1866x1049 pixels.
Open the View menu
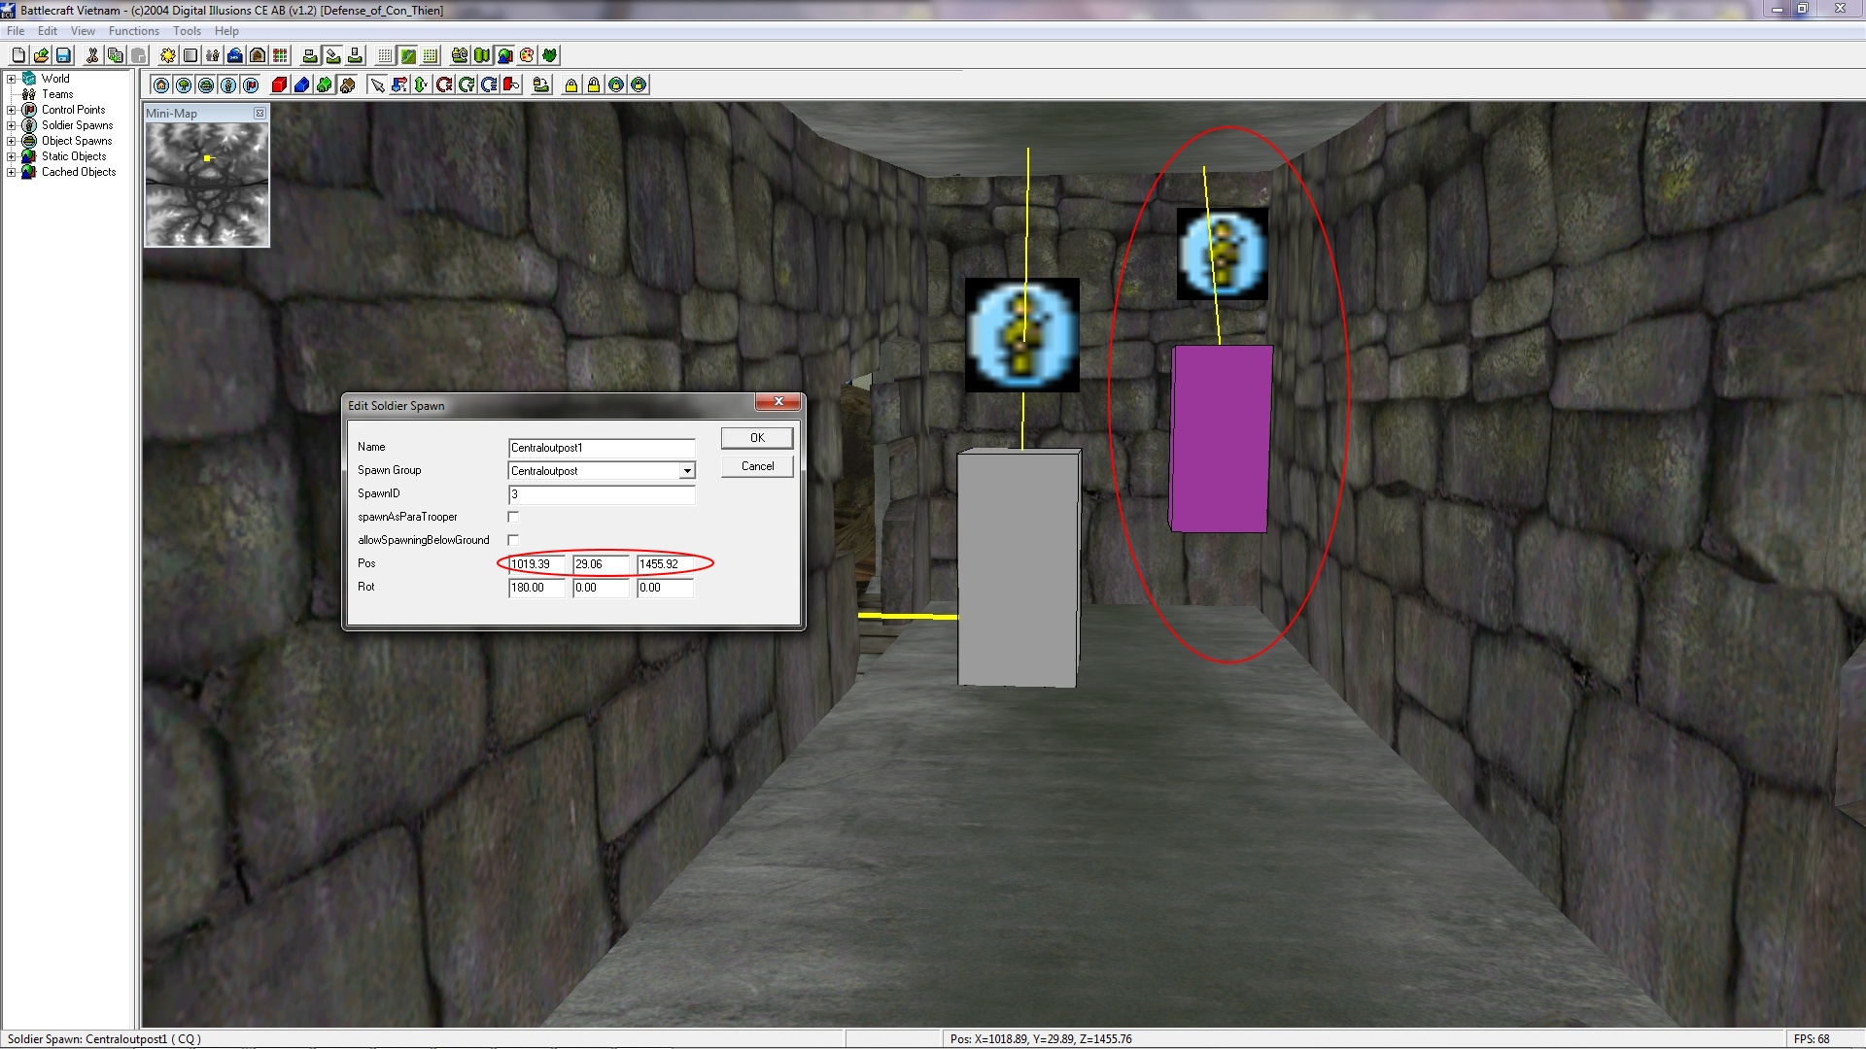(83, 31)
